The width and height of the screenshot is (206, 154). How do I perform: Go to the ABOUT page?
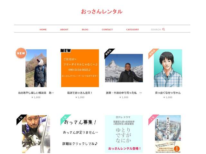[x=64, y=30]
